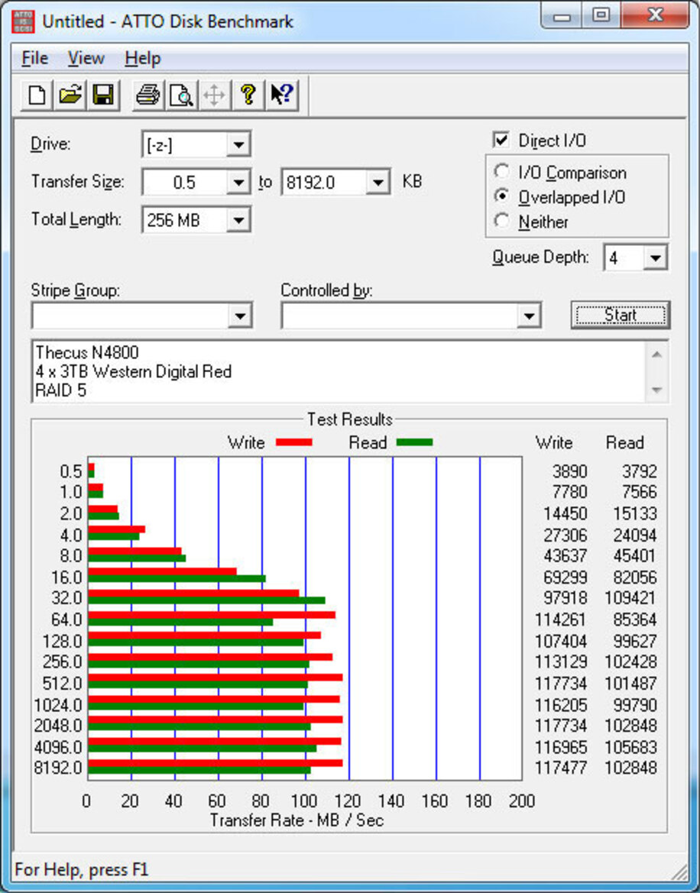The height and width of the screenshot is (893, 700).
Task: Click the description box scroll down arrow
Action: click(x=656, y=390)
